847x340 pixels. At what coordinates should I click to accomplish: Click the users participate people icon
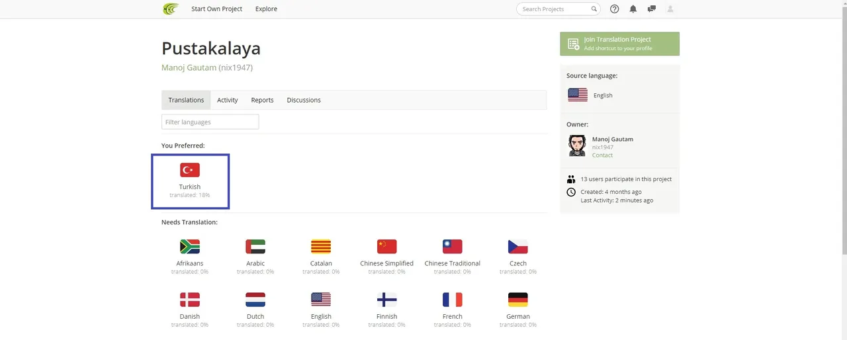point(571,179)
